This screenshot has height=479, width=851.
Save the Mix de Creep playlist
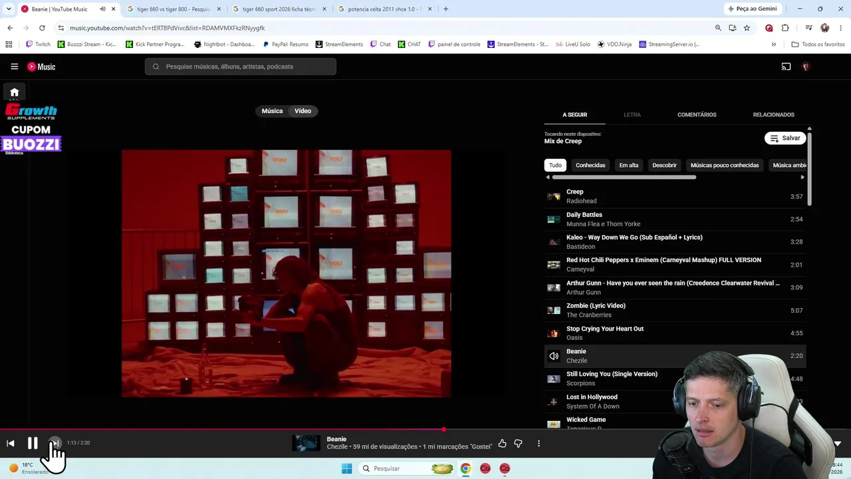click(x=785, y=138)
